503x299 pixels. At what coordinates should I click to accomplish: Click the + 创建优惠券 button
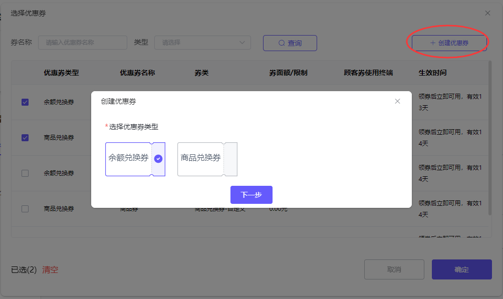pos(449,43)
